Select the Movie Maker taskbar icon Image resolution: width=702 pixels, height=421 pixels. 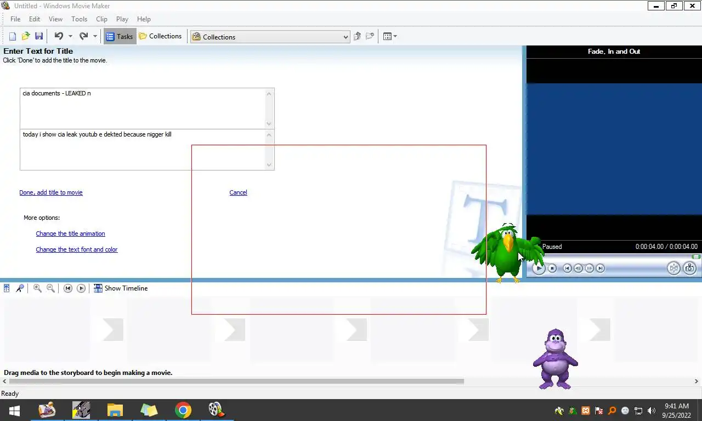click(x=216, y=410)
